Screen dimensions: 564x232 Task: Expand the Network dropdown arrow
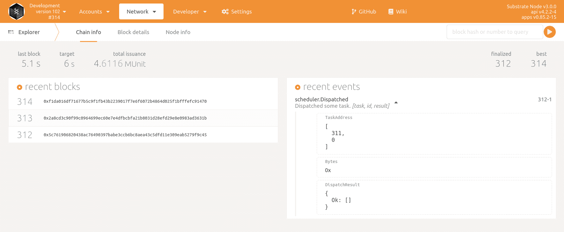point(154,12)
